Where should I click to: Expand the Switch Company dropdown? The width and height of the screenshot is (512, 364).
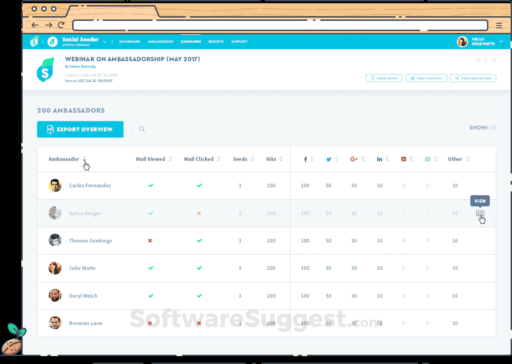coord(104,41)
